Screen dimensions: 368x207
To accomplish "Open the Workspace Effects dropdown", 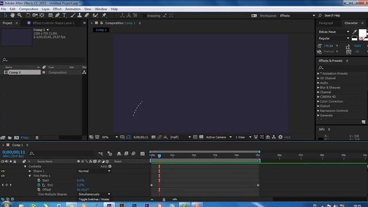I will pos(297,16).
